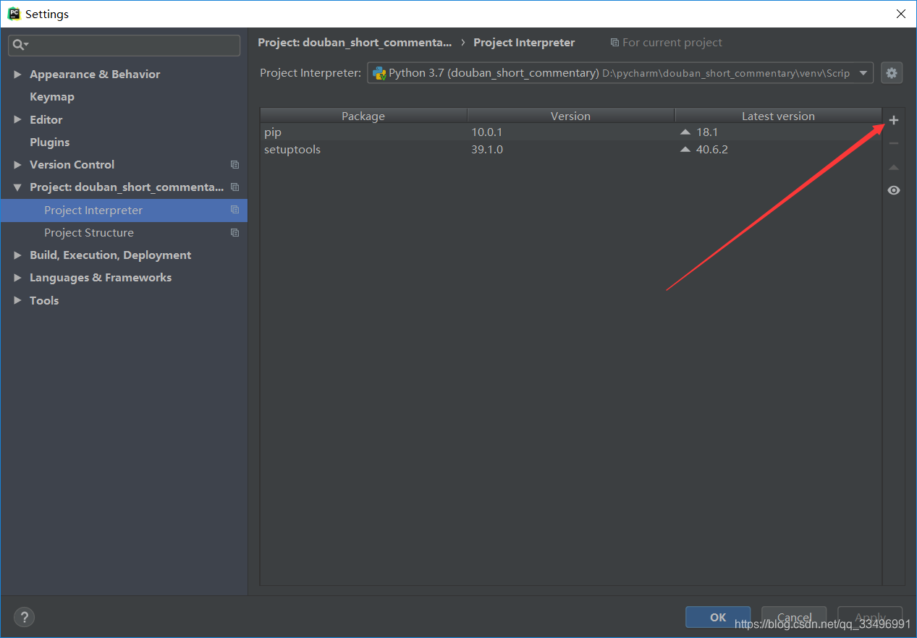Collapse the Project: douban_short_commenta section
The image size is (917, 638).
click(17, 187)
